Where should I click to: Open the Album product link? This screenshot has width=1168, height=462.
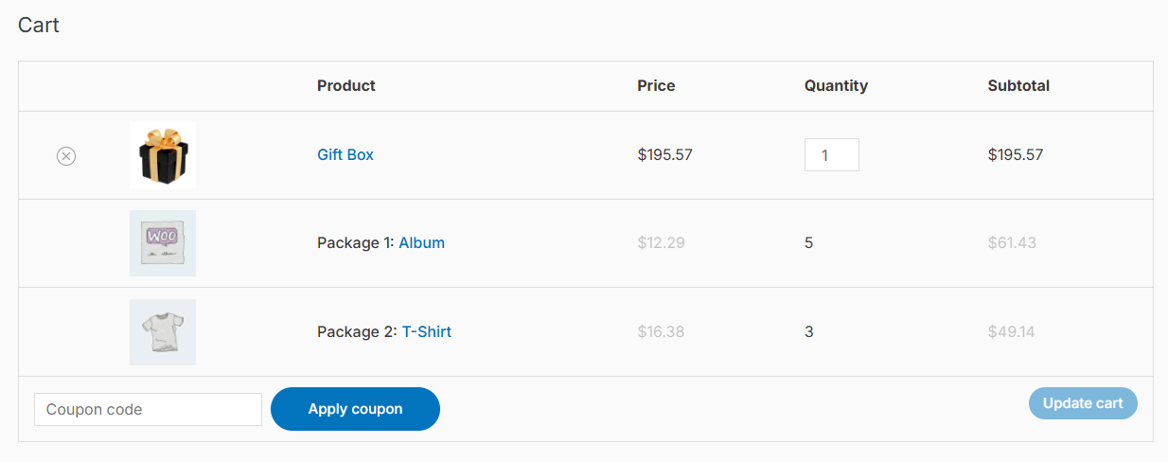click(421, 242)
